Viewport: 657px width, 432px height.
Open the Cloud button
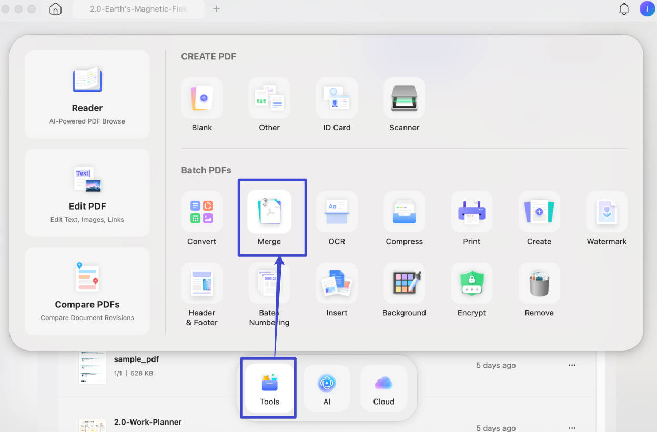coord(383,388)
